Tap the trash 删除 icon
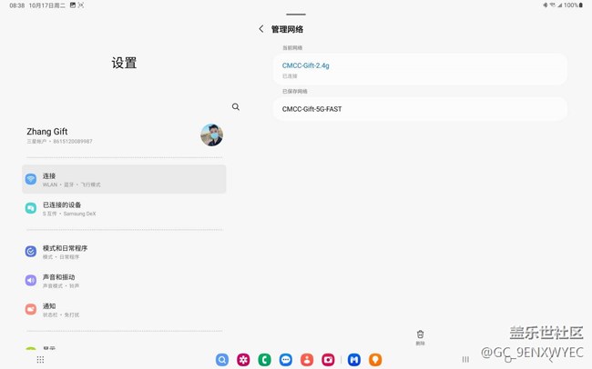 point(420,336)
